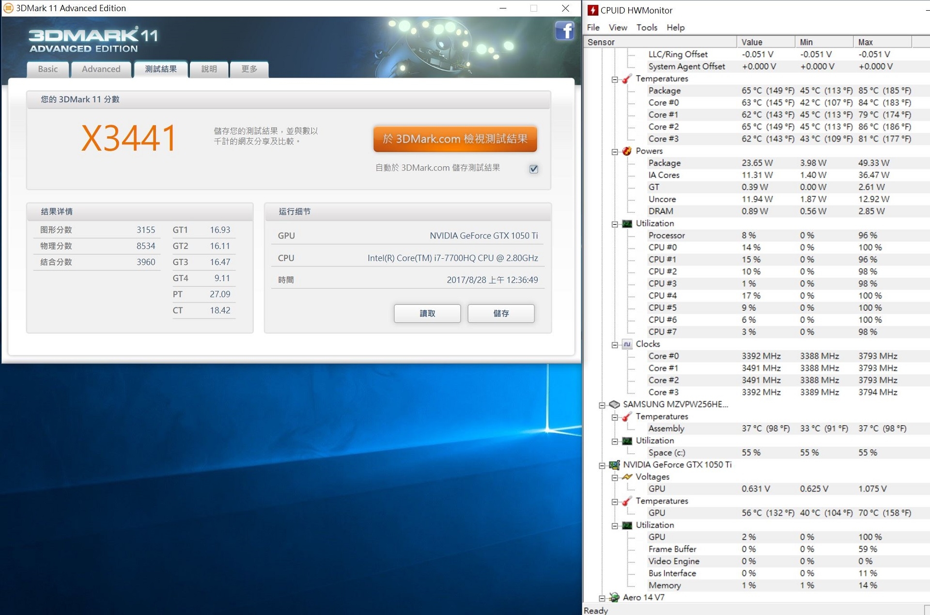Collapse the CPU Temperatures node
The height and width of the screenshot is (615, 930).
pyautogui.click(x=614, y=79)
